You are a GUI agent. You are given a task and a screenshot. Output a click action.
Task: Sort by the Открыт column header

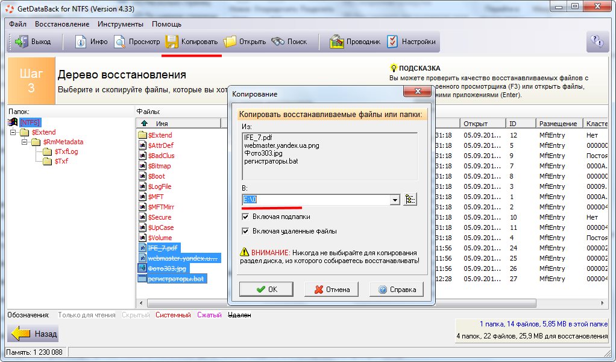pyautogui.click(x=482, y=124)
